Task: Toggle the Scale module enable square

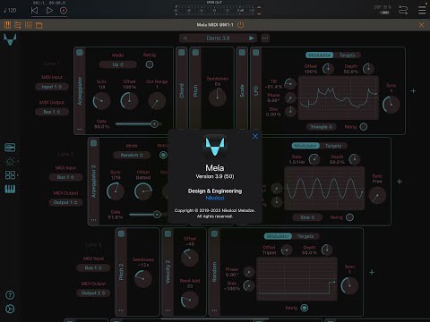Action: click(242, 53)
